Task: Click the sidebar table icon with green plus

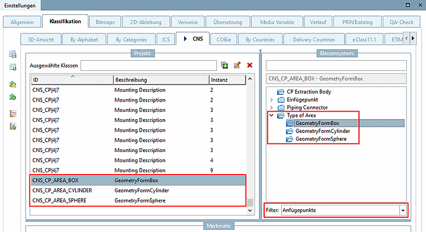Action: coord(12,67)
